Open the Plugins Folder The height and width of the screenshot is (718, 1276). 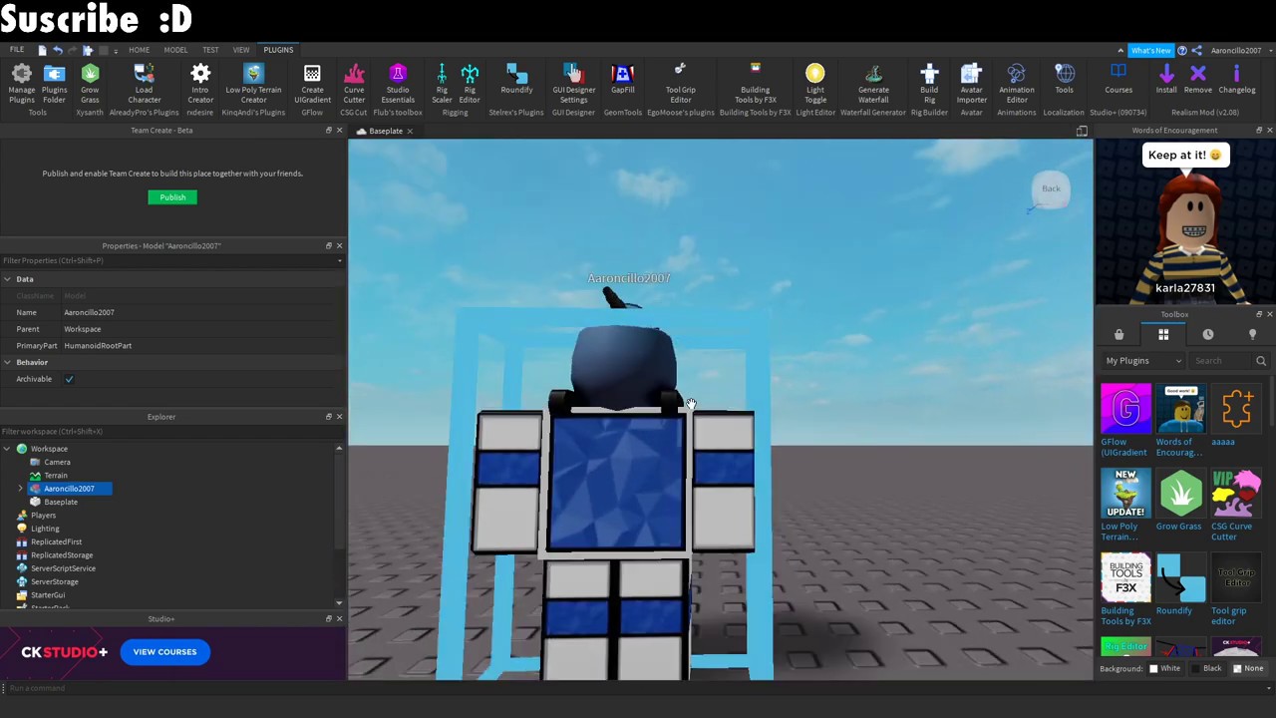(54, 83)
